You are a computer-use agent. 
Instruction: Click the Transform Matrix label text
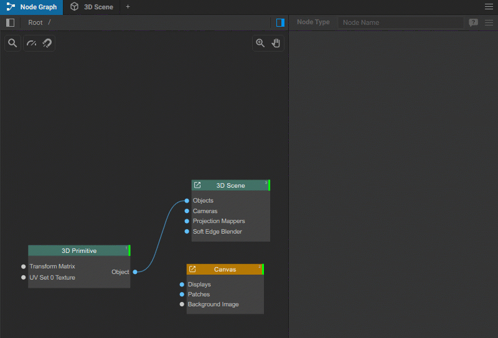[x=52, y=267]
